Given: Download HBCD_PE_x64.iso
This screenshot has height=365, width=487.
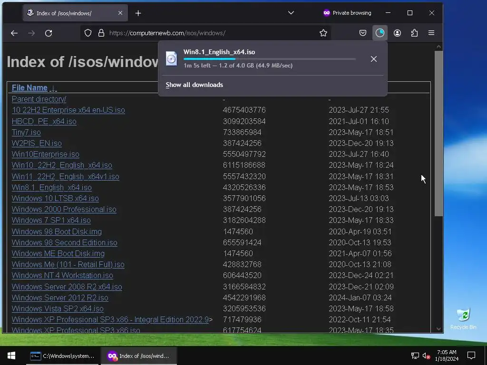Looking at the screenshot, I should tap(44, 121).
